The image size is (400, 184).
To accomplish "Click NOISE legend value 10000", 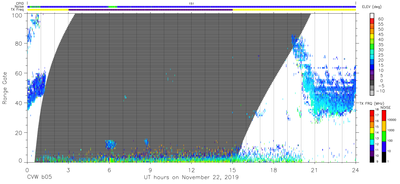I will [x=393, y=120].
